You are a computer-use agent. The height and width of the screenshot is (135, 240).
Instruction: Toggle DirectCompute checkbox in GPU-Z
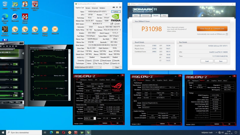tap(101, 61)
